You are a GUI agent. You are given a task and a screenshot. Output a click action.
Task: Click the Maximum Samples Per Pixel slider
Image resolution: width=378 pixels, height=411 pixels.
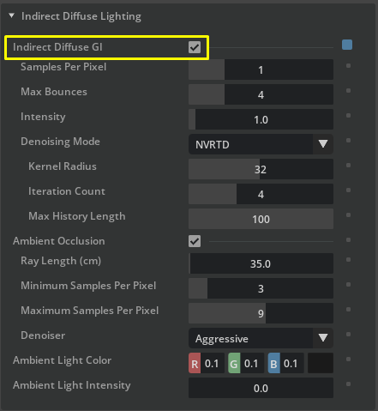coord(261,313)
